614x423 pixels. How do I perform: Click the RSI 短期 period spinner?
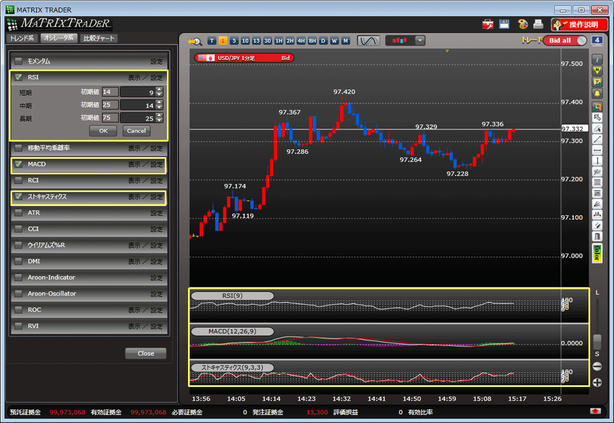(x=159, y=92)
